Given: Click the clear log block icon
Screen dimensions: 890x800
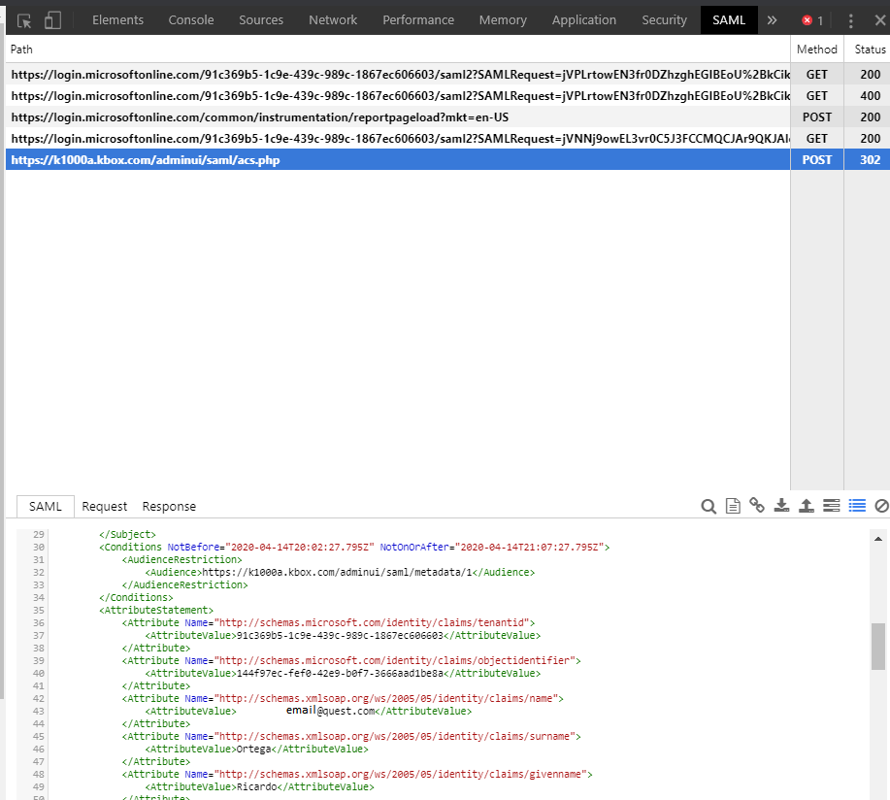Looking at the screenshot, I should click(881, 506).
